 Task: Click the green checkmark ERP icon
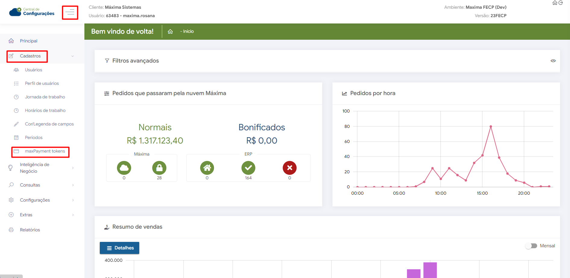pos(248,168)
